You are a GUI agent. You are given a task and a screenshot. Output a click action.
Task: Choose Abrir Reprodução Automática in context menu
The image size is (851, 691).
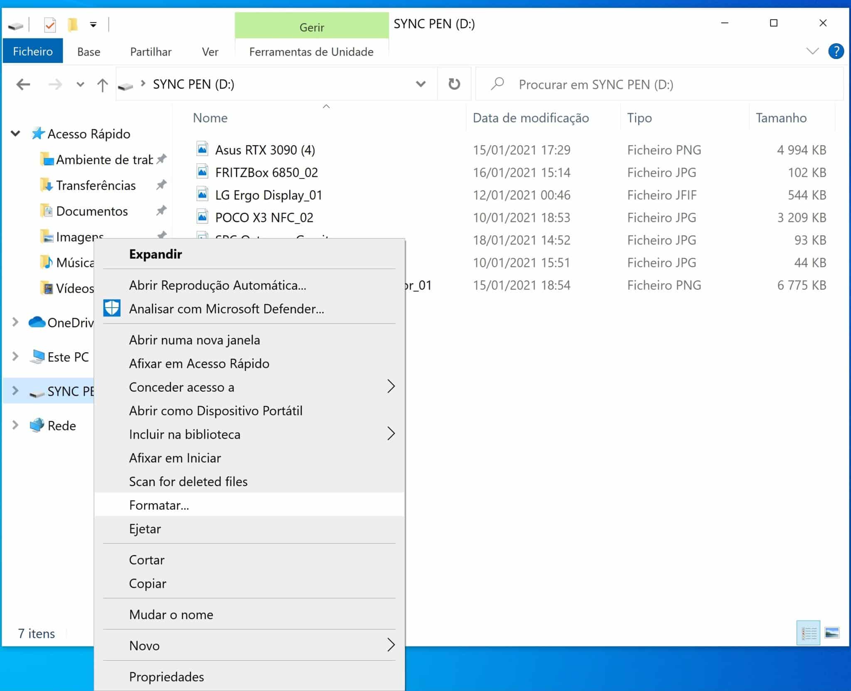(249, 285)
